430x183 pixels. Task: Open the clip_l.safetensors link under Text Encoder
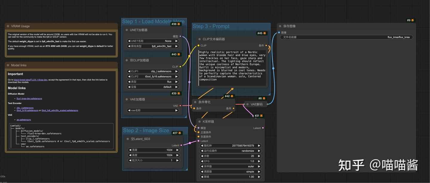25,108
